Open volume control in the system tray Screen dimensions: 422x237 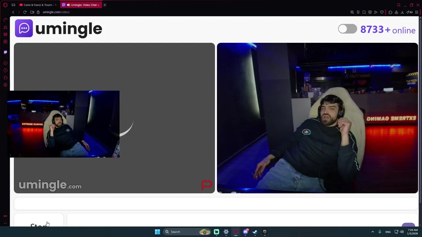click(x=402, y=232)
